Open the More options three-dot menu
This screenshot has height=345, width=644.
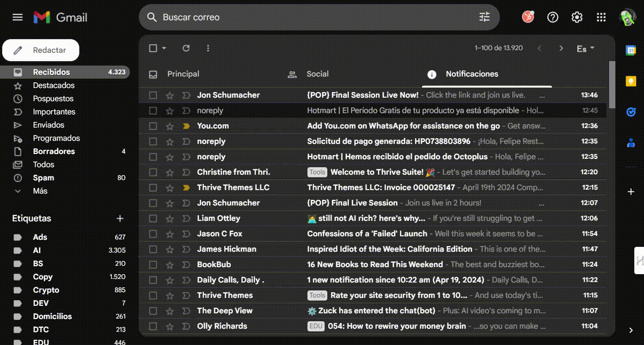(208, 48)
